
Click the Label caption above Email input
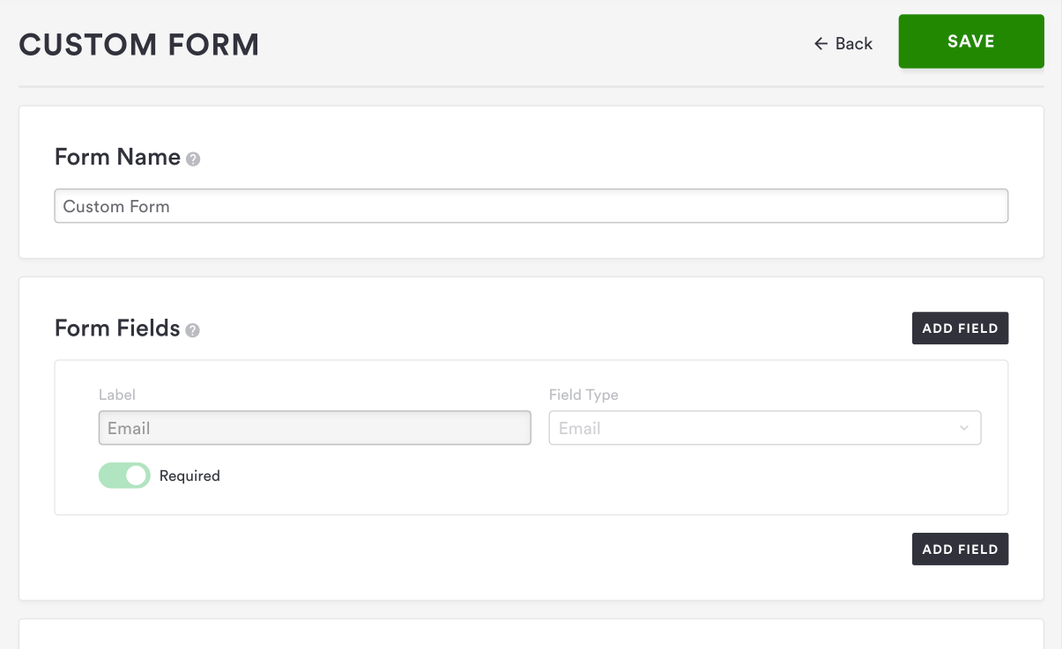point(117,395)
